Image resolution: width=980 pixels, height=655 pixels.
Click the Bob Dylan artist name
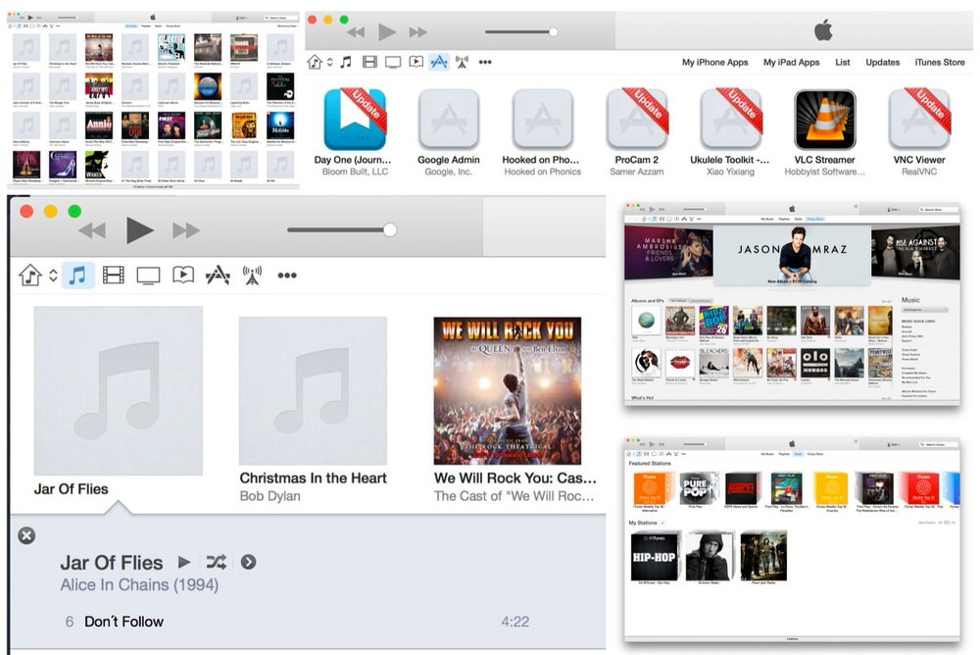tap(270, 495)
